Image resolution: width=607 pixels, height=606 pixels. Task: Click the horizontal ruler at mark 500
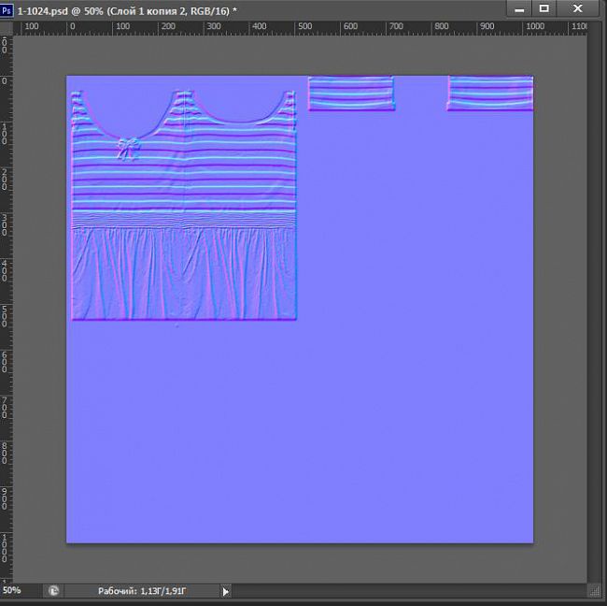click(x=305, y=26)
